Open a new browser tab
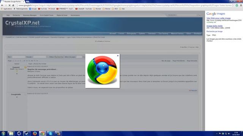 coord(27,2)
